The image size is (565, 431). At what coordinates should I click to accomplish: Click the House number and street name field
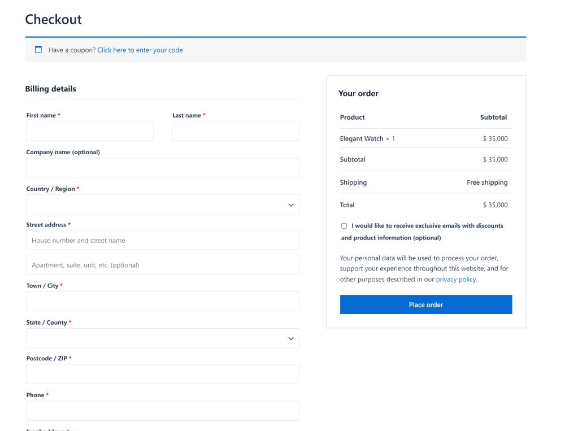coord(163,240)
